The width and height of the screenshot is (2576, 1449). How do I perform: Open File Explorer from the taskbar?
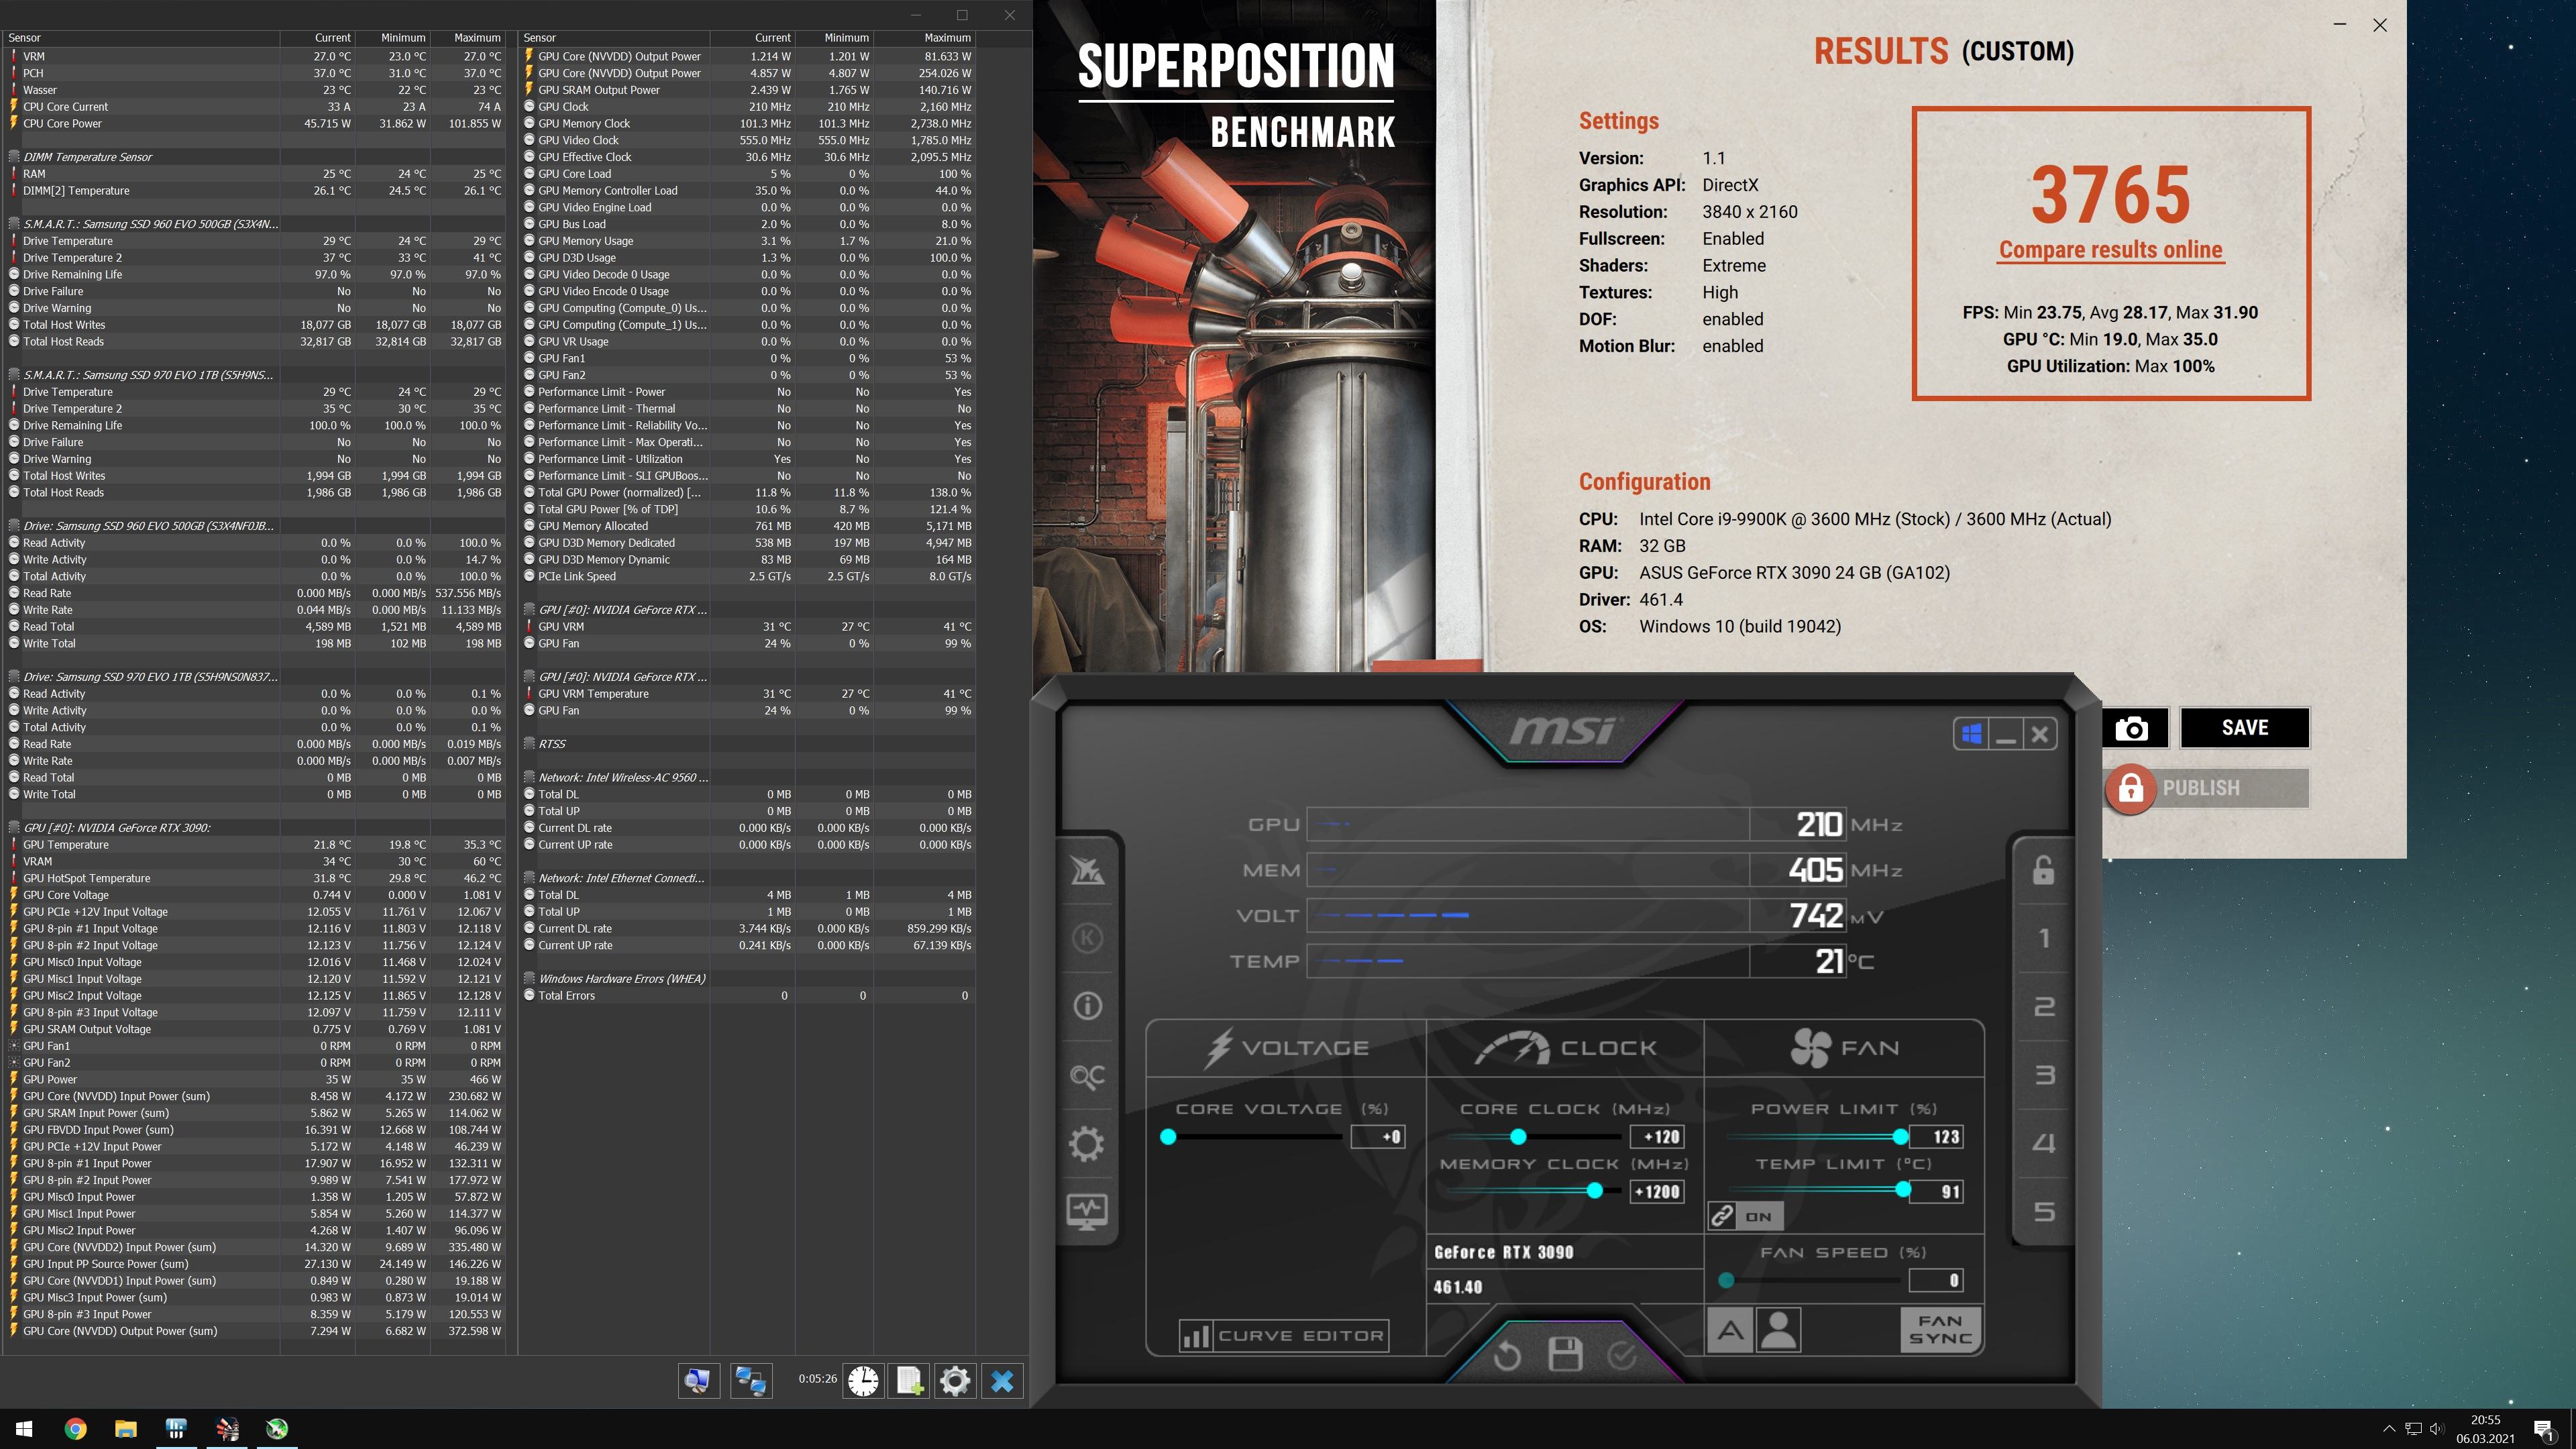point(125,1429)
